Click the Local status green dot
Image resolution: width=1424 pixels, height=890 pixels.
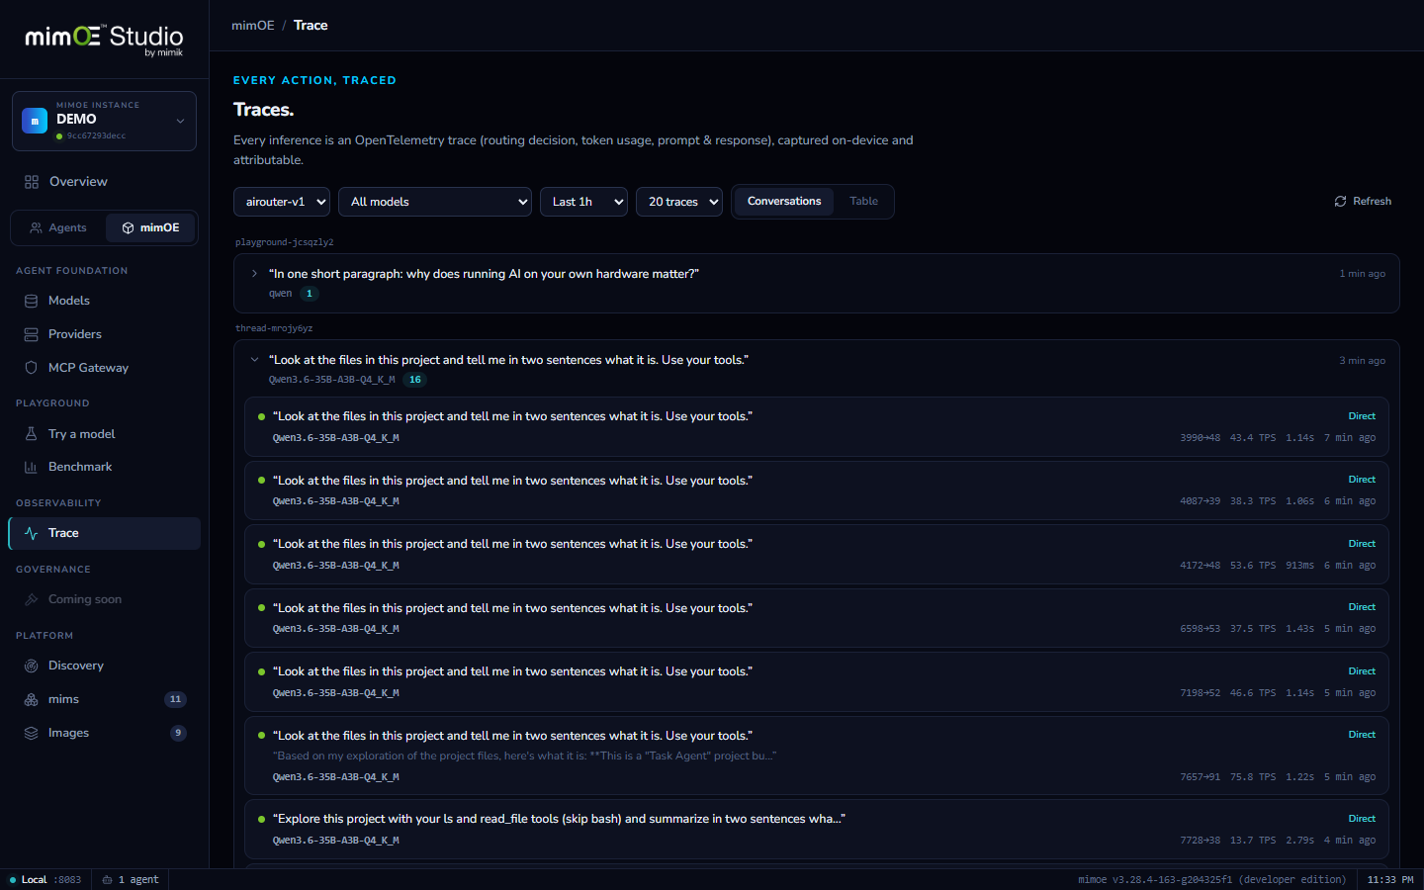click(x=13, y=880)
